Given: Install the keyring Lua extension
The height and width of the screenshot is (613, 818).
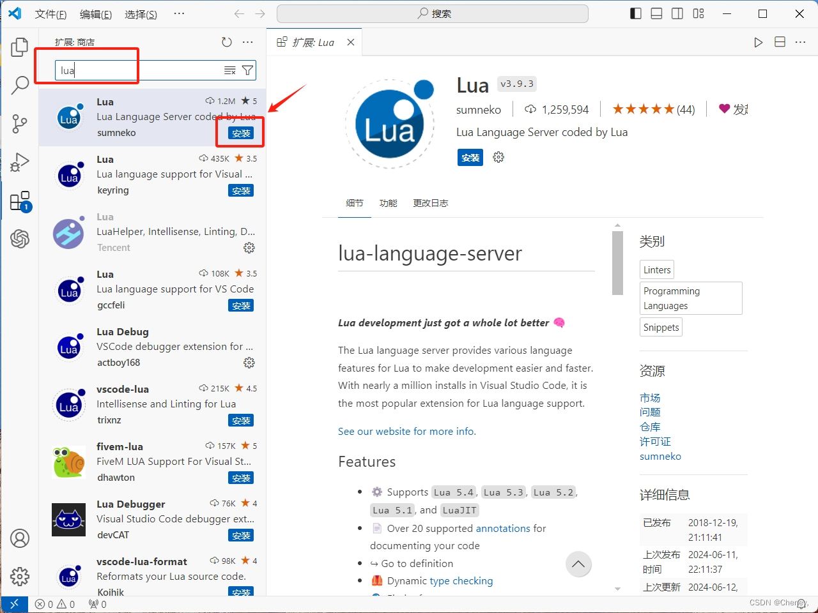Looking at the screenshot, I should [x=241, y=190].
